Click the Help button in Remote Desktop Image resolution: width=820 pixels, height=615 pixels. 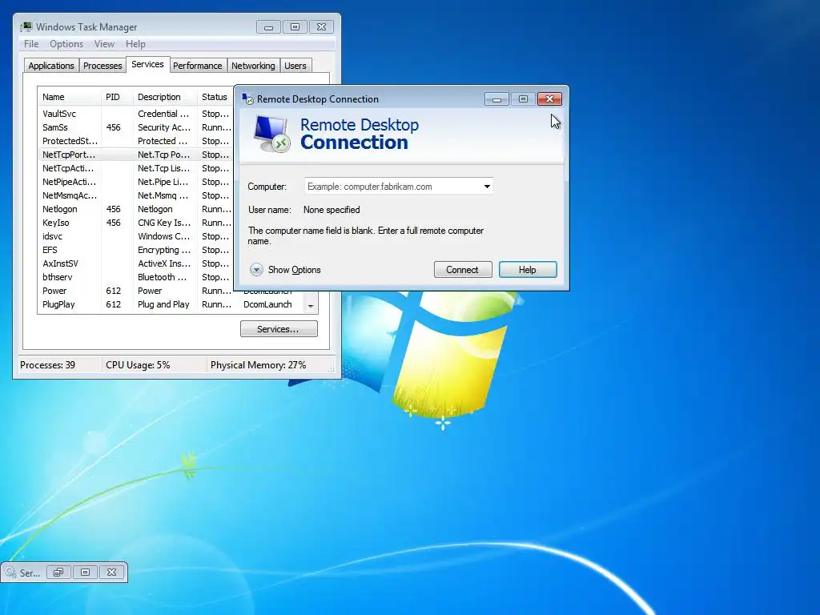point(528,270)
